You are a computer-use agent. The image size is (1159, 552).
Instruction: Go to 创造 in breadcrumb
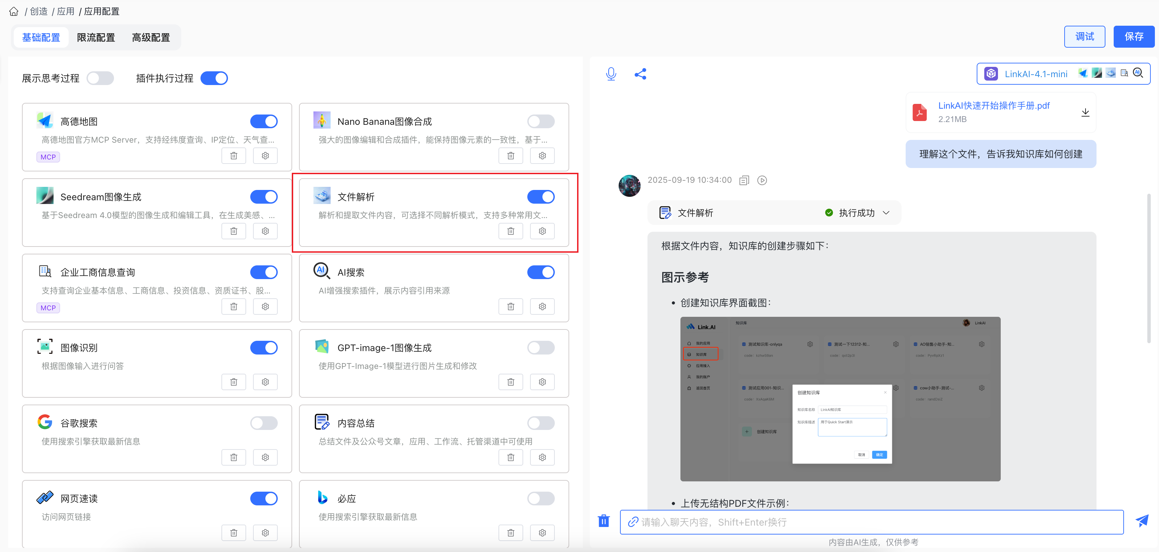pos(39,11)
